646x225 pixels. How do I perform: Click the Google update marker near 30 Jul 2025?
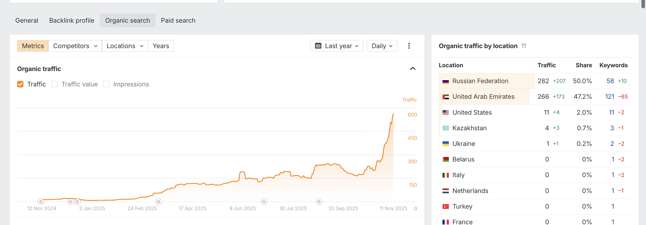pyautogui.click(x=319, y=202)
